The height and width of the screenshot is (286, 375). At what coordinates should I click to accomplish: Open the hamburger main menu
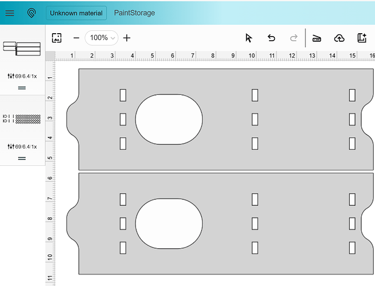point(10,13)
